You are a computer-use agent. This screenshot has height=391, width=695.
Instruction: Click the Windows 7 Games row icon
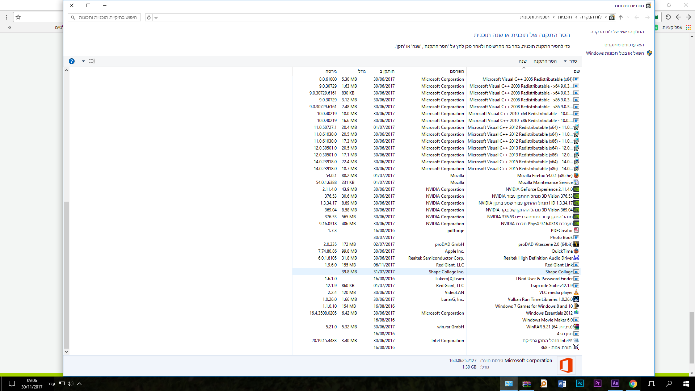coord(576,306)
